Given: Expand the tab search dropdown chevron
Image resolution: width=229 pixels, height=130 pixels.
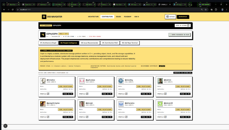Looking at the screenshot, I should 4,5.
